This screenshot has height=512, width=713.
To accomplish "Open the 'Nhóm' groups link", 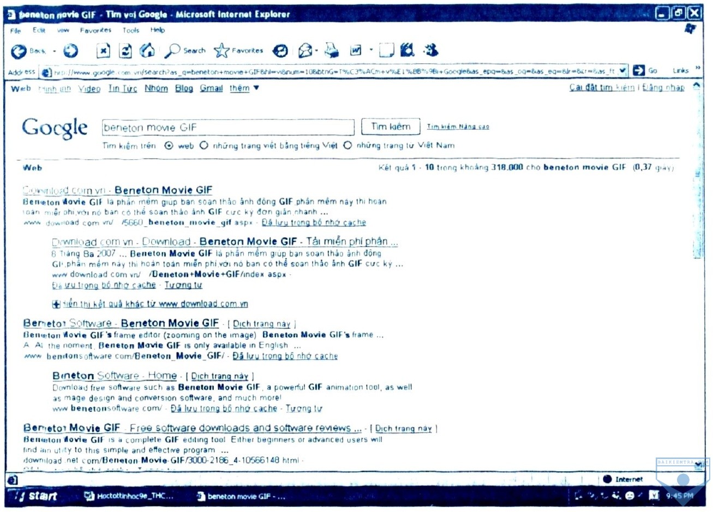I will click(x=156, y=88).
